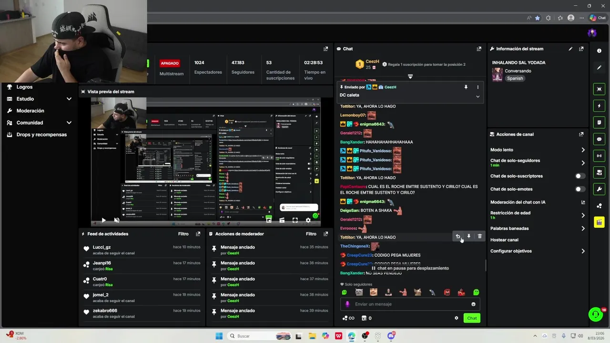Open fullscreen on stream preview
Viewport: 610px width, 343px height.
[x=295, y=220]
